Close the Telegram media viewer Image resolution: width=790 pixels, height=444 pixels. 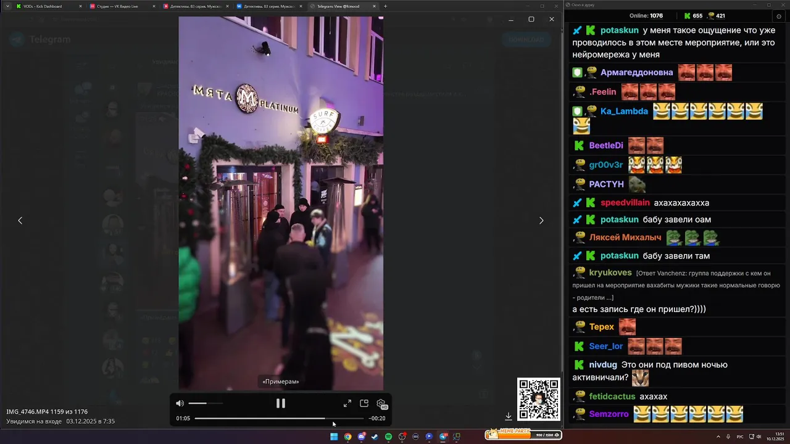pyautogui.click(x=552, y=19)
